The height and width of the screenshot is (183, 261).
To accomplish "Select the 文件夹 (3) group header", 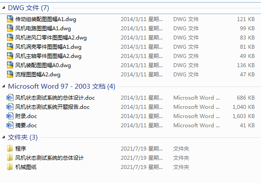I will (23, 137).
